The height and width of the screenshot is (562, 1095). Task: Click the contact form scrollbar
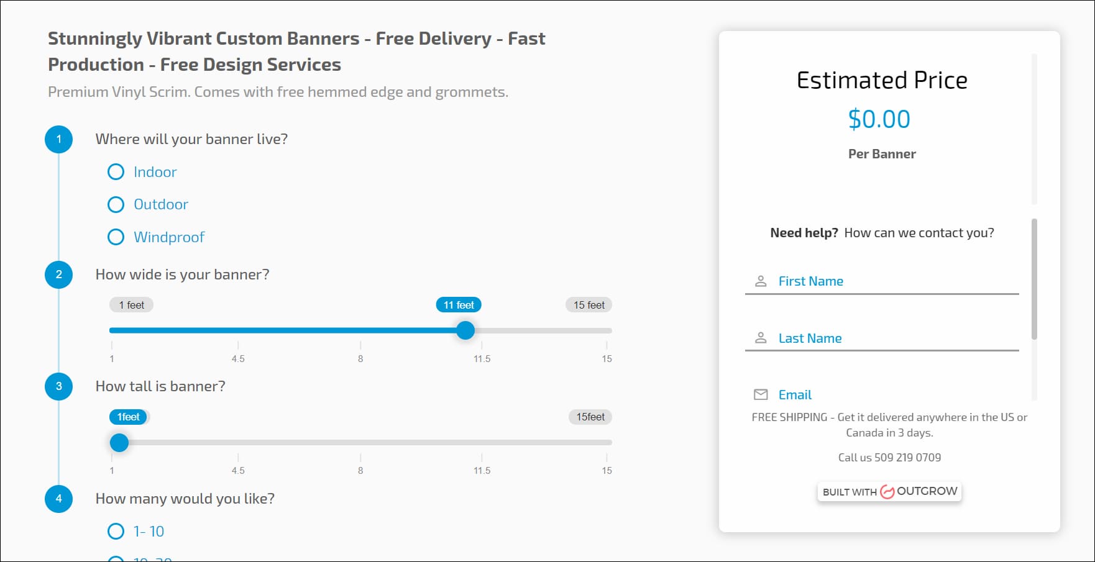pyautogui.click(x=1034, y=279)
